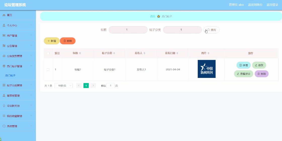Click the person icon next to 个人中心
This screenshot has width=282, height=141.
point(4,25)
